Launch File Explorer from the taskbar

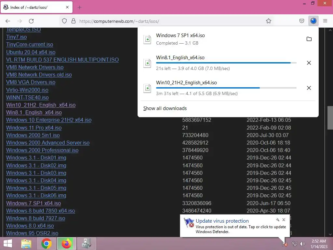pos(26,243)
